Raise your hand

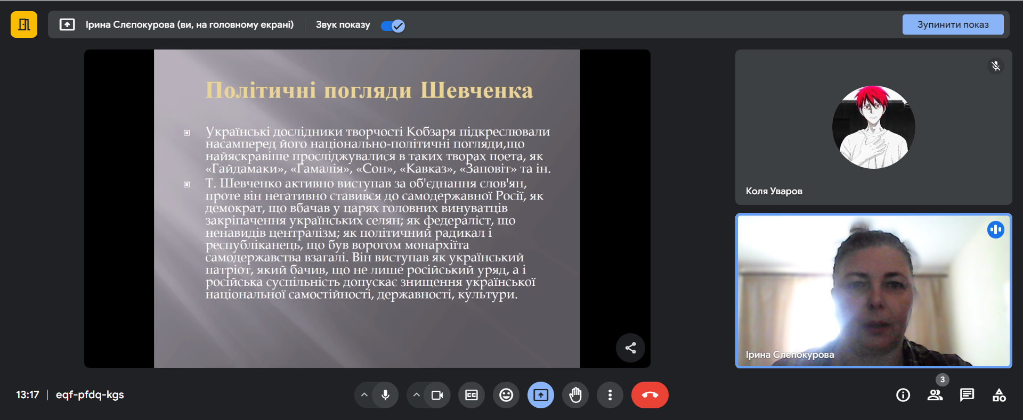coord(575,395)
